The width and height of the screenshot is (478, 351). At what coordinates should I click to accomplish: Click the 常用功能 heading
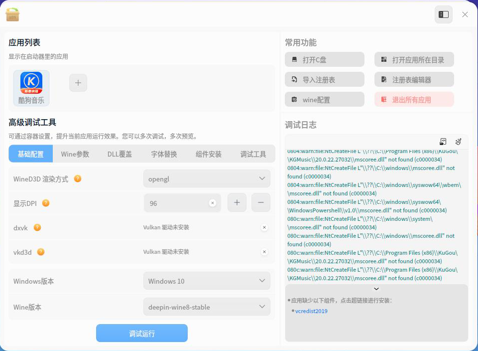(x=301, y=42)
